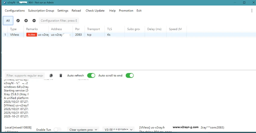Clear the log with the trash icon
The height and width of the screenshot is (133, 256).
61,76
